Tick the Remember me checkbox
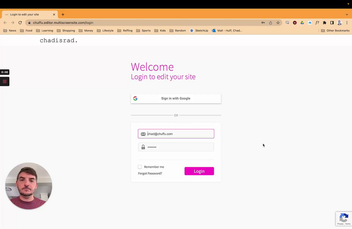Viewport: 352px width, 229px height. click(x=140, y=167)
